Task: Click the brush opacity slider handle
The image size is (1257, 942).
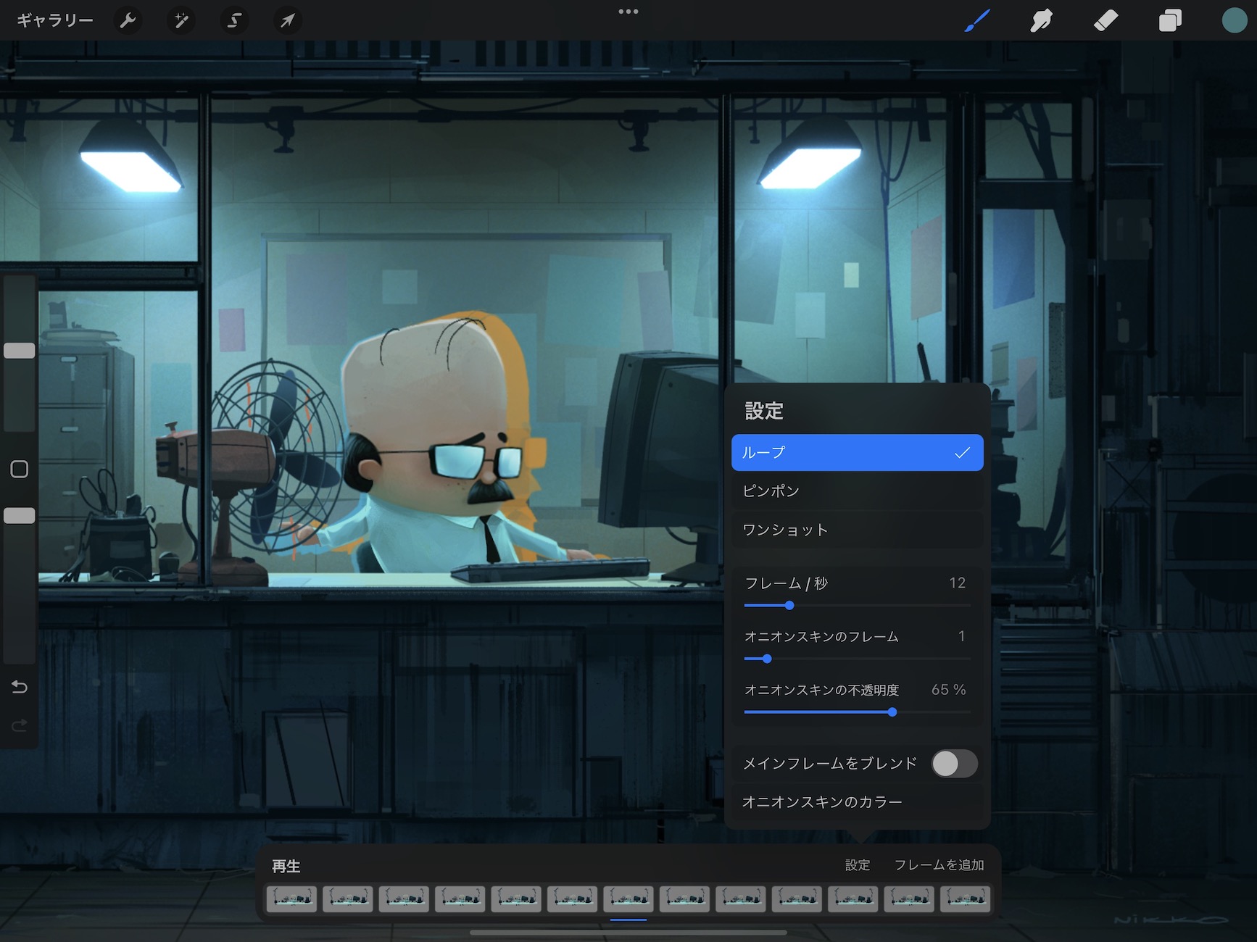Action: [x=20, y=516]
